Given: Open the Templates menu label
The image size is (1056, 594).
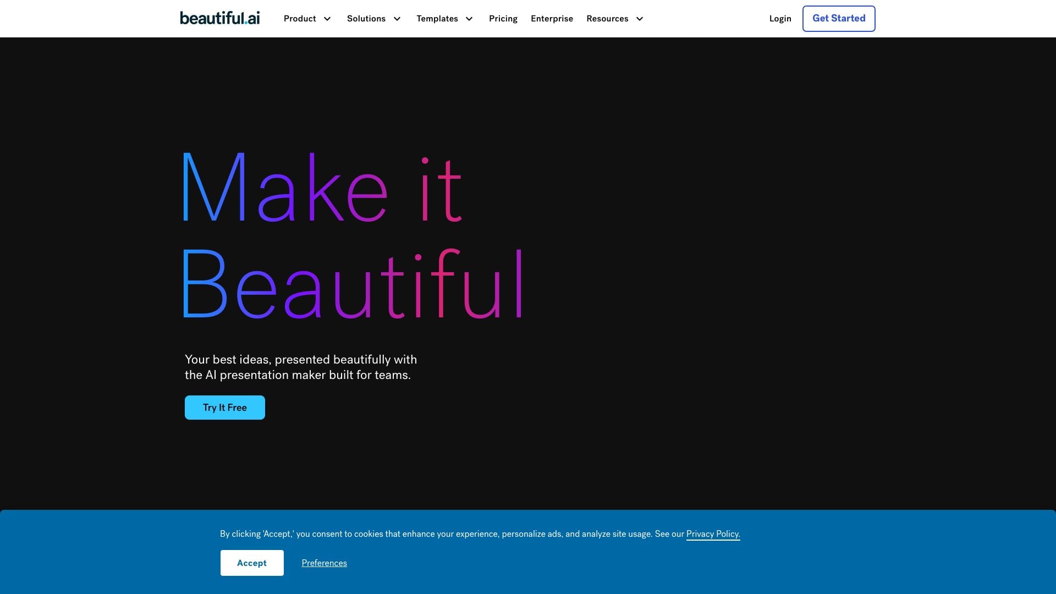Looking at the screenshot, I should 437,19.
